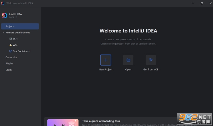Select the WSL penguin icon
This screenshot has width=213, height=126.
[x=11, y=45]
